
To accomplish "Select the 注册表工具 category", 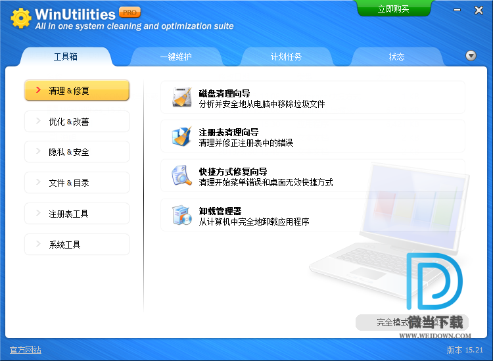I will pyautogui.click(x=77, y=214).
